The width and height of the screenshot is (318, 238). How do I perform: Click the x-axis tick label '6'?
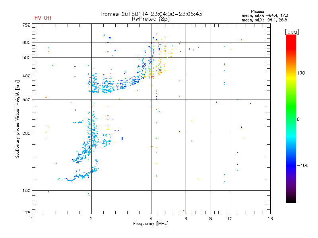click(186, 219)
